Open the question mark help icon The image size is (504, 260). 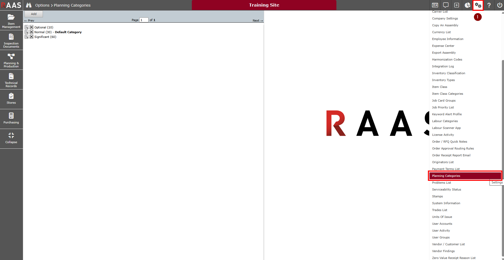489,5
